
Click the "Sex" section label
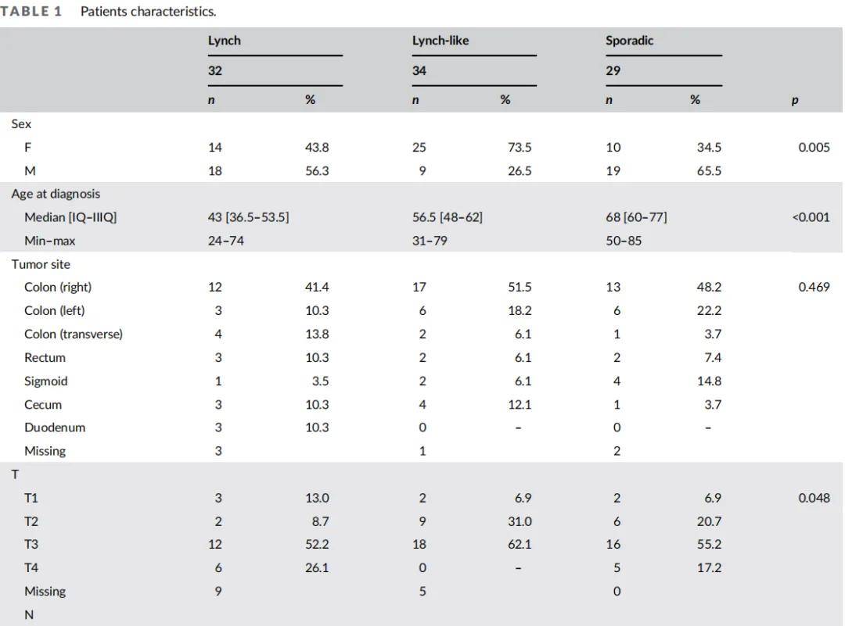coord(21,123)
